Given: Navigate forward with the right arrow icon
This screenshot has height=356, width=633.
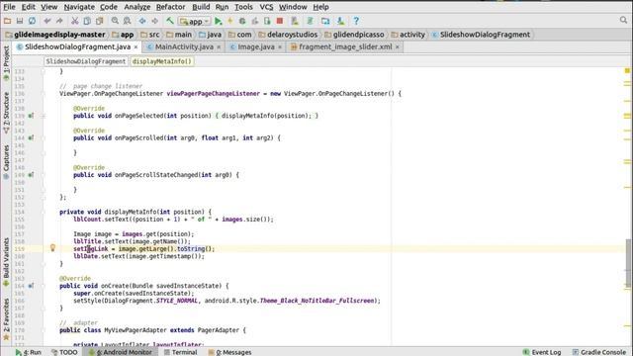Looking at the screenshot, I should point(154,21).
